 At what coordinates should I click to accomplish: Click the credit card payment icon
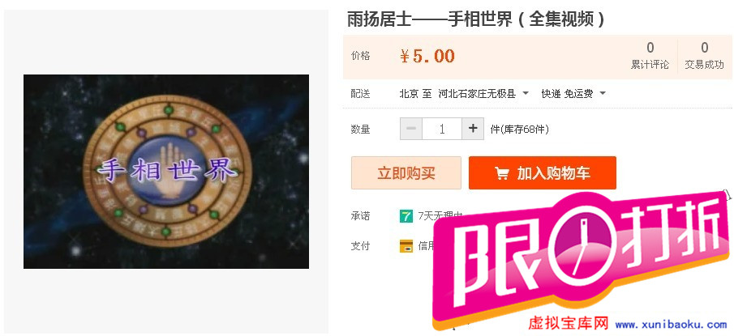(x=406, y=246)
